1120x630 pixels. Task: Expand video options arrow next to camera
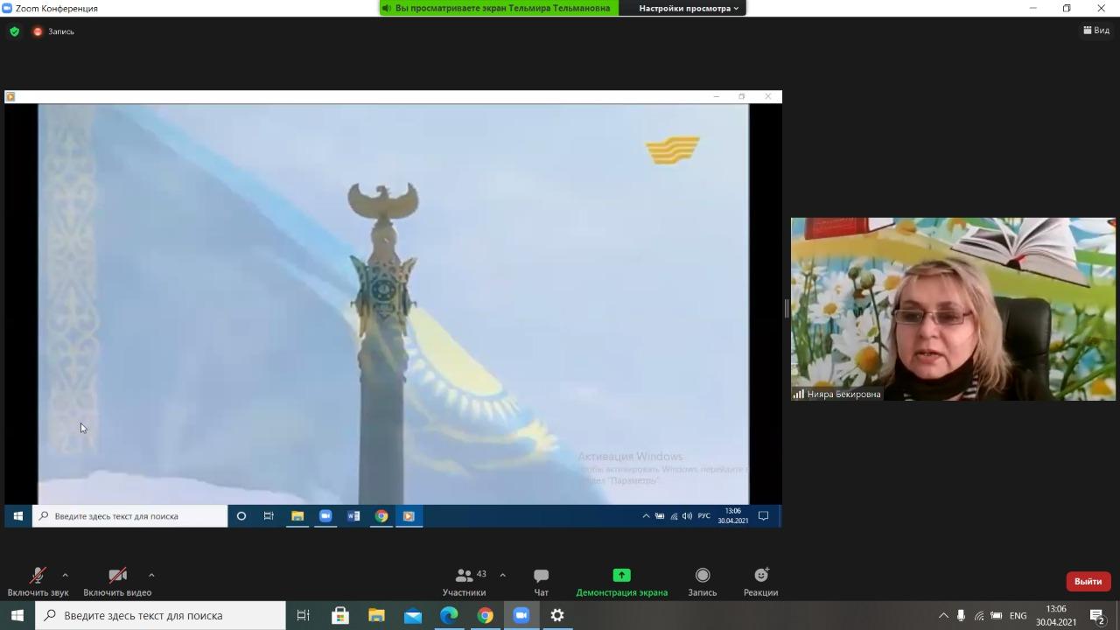151,575
